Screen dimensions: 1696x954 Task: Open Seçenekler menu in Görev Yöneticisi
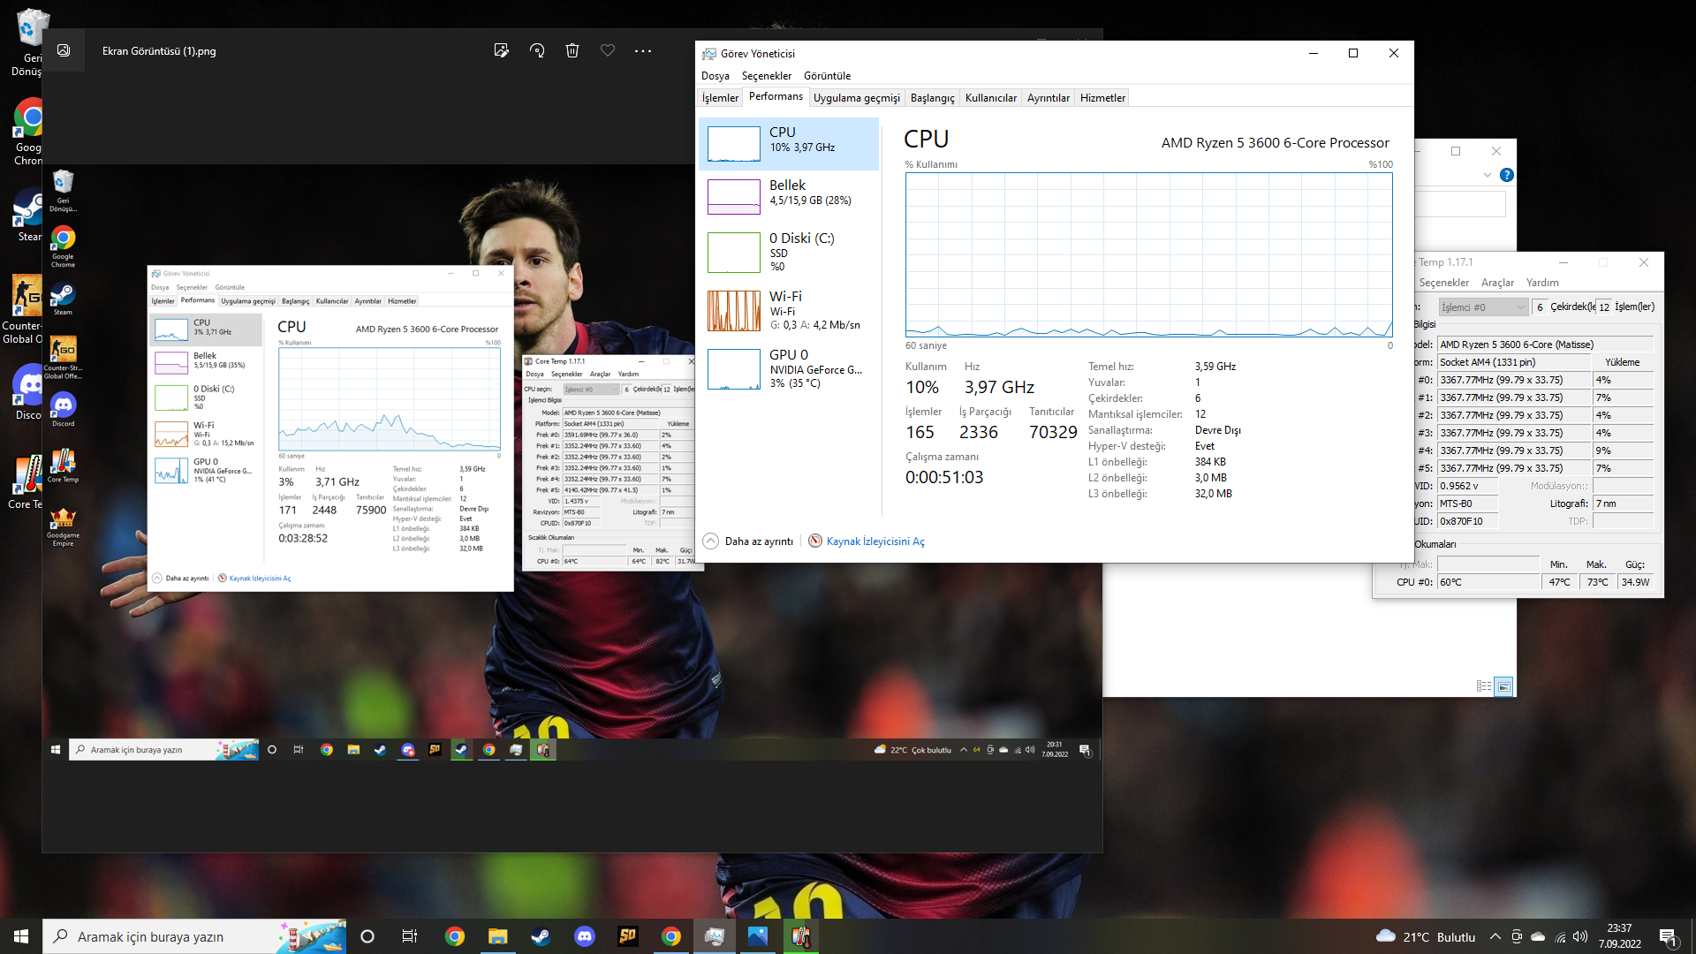767,76
